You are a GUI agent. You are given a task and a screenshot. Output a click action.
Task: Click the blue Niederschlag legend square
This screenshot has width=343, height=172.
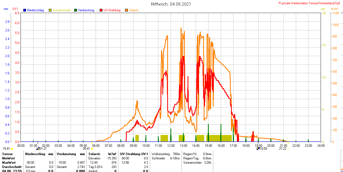pos(25,10)
